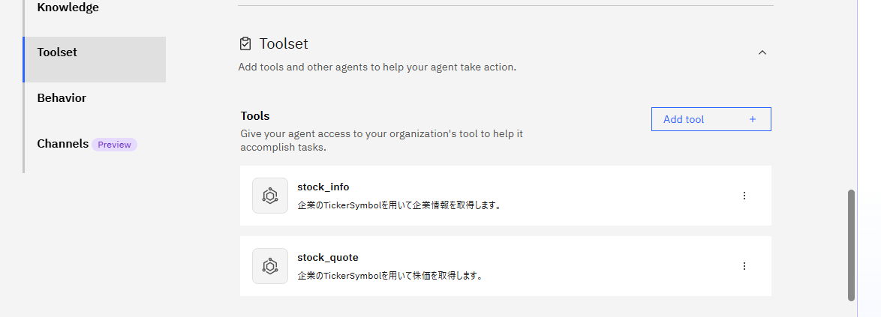This screenshot has width=881, height=317.
Task: Collapse the Toolset section using the chevron
Action: [x=762, y=52]
